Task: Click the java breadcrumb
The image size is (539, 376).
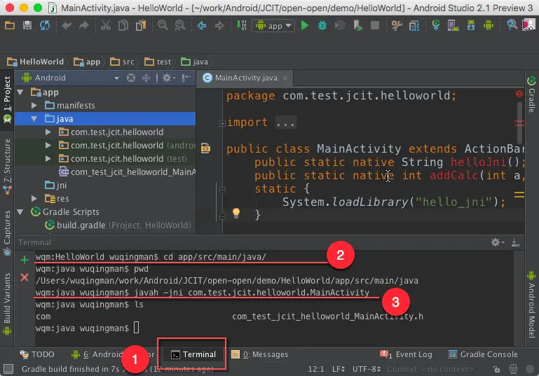Action: point(195,62)
